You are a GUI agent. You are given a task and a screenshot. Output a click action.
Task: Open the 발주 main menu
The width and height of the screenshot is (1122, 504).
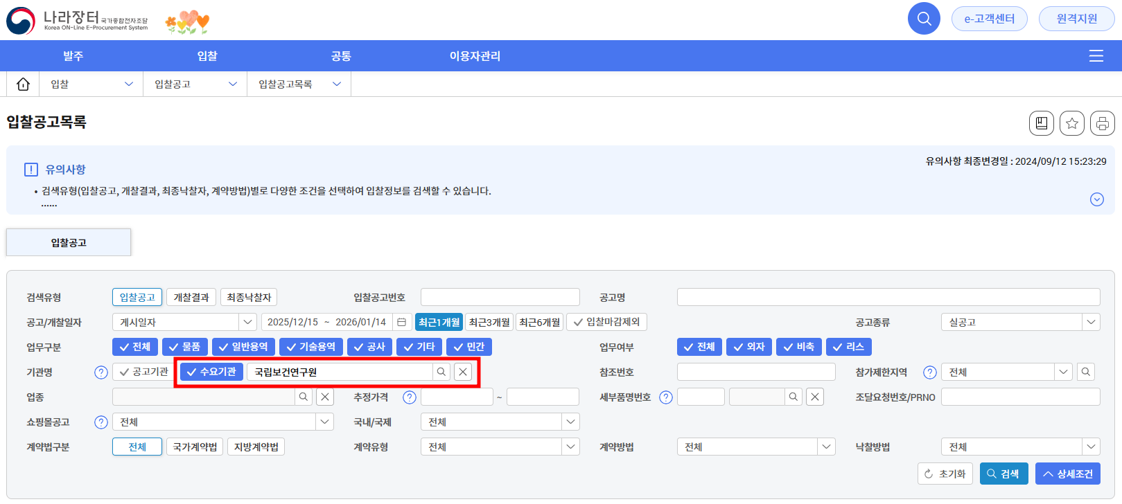click(x=73, y=56)
